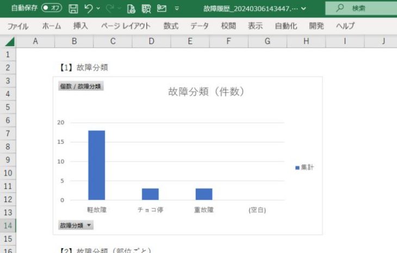Open the Undo history dropdown arrow
The image size is (397, 253).
pos(98,9)
